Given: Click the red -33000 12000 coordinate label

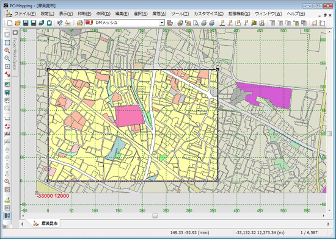Looking at the screenshot, I should pos(53,196).
